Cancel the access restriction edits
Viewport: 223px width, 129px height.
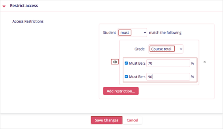click(x=132, y=120)
